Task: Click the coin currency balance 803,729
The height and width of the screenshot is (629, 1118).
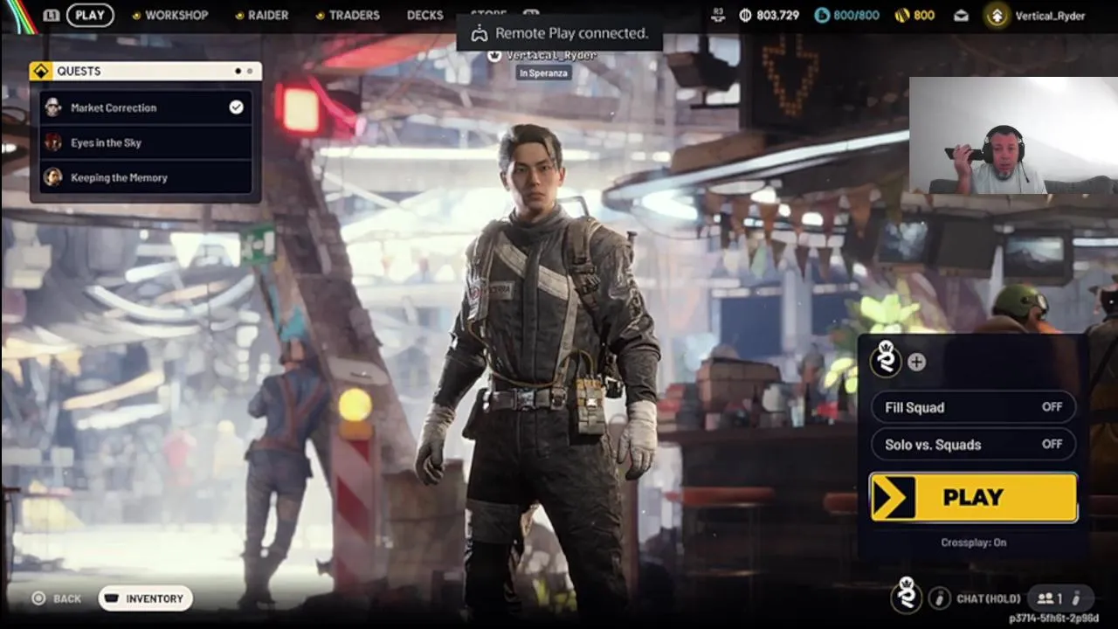Action: pyautogui.click(x=769, y=15)
